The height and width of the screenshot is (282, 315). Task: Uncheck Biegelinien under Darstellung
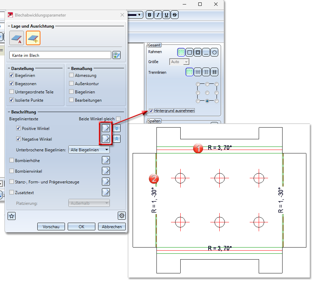click(12, 75)
